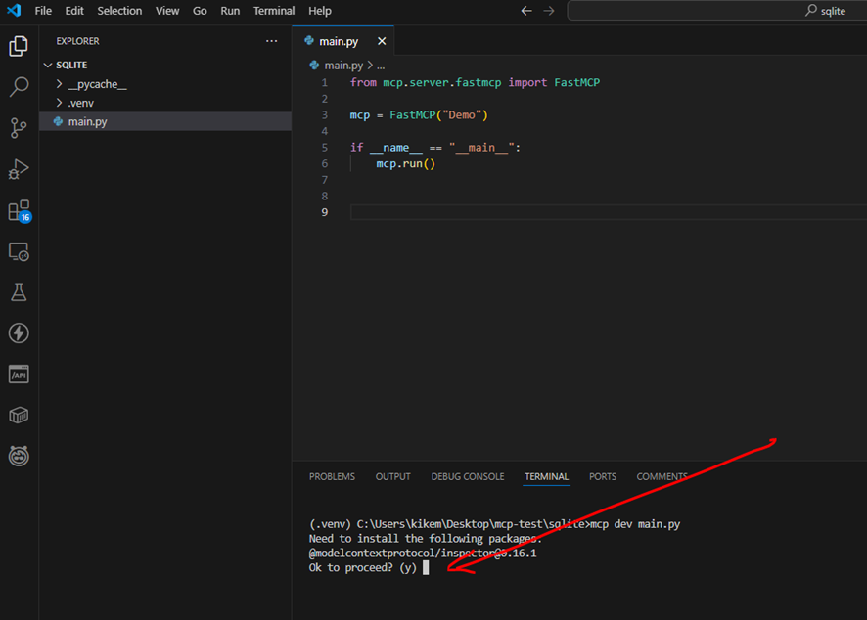Open the Remote Explorer icon
867x620 pixels.
(x=19, y=252)
